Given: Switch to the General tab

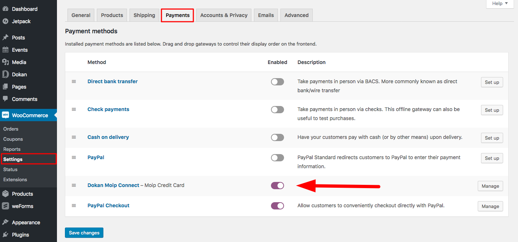Looking at the screenshot, I should pyautogui.click(x=81, y=15).
